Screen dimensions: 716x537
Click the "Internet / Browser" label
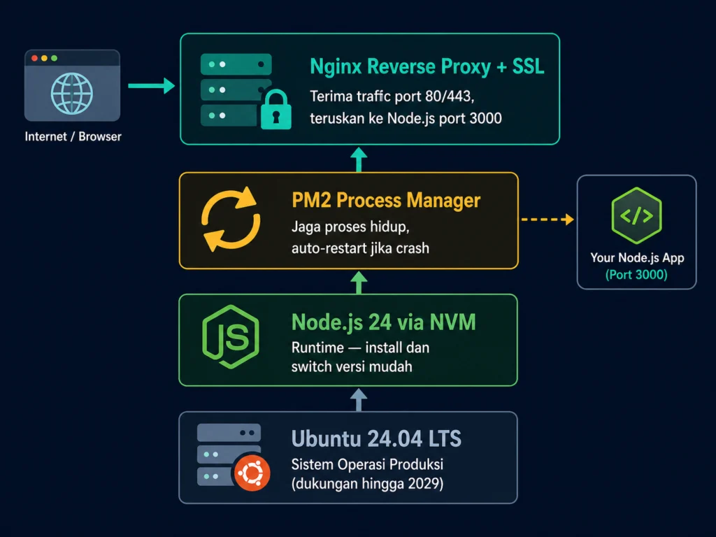pos(73,136)
